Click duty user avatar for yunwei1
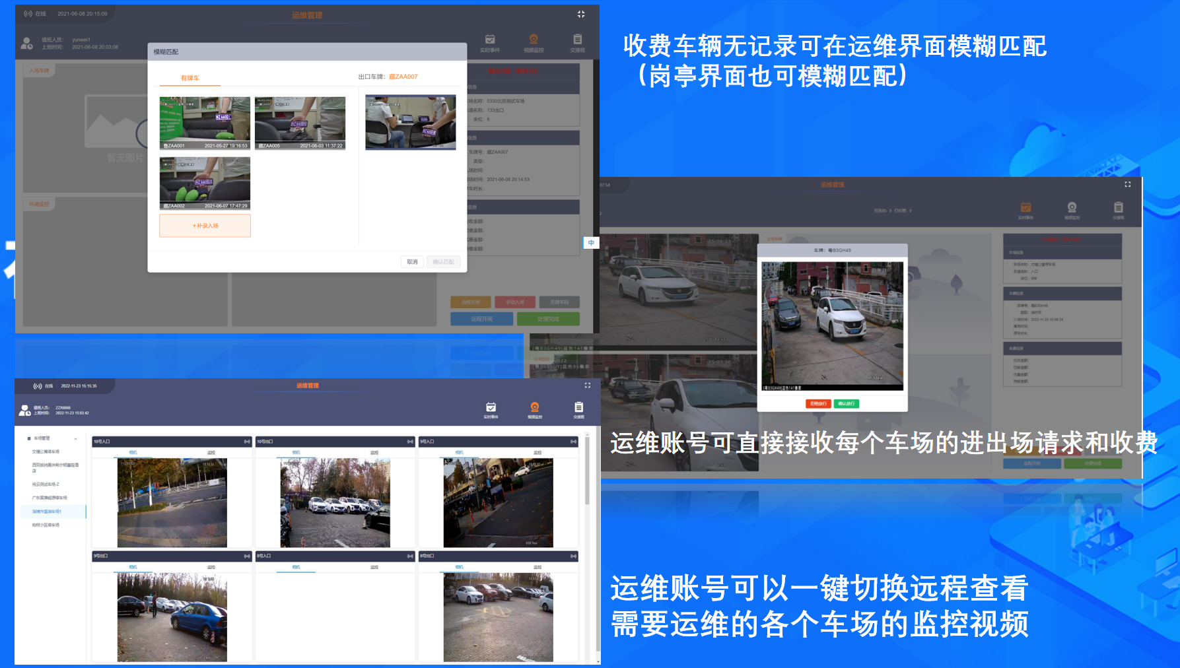The image size is (1180, 668). [27, 44]
